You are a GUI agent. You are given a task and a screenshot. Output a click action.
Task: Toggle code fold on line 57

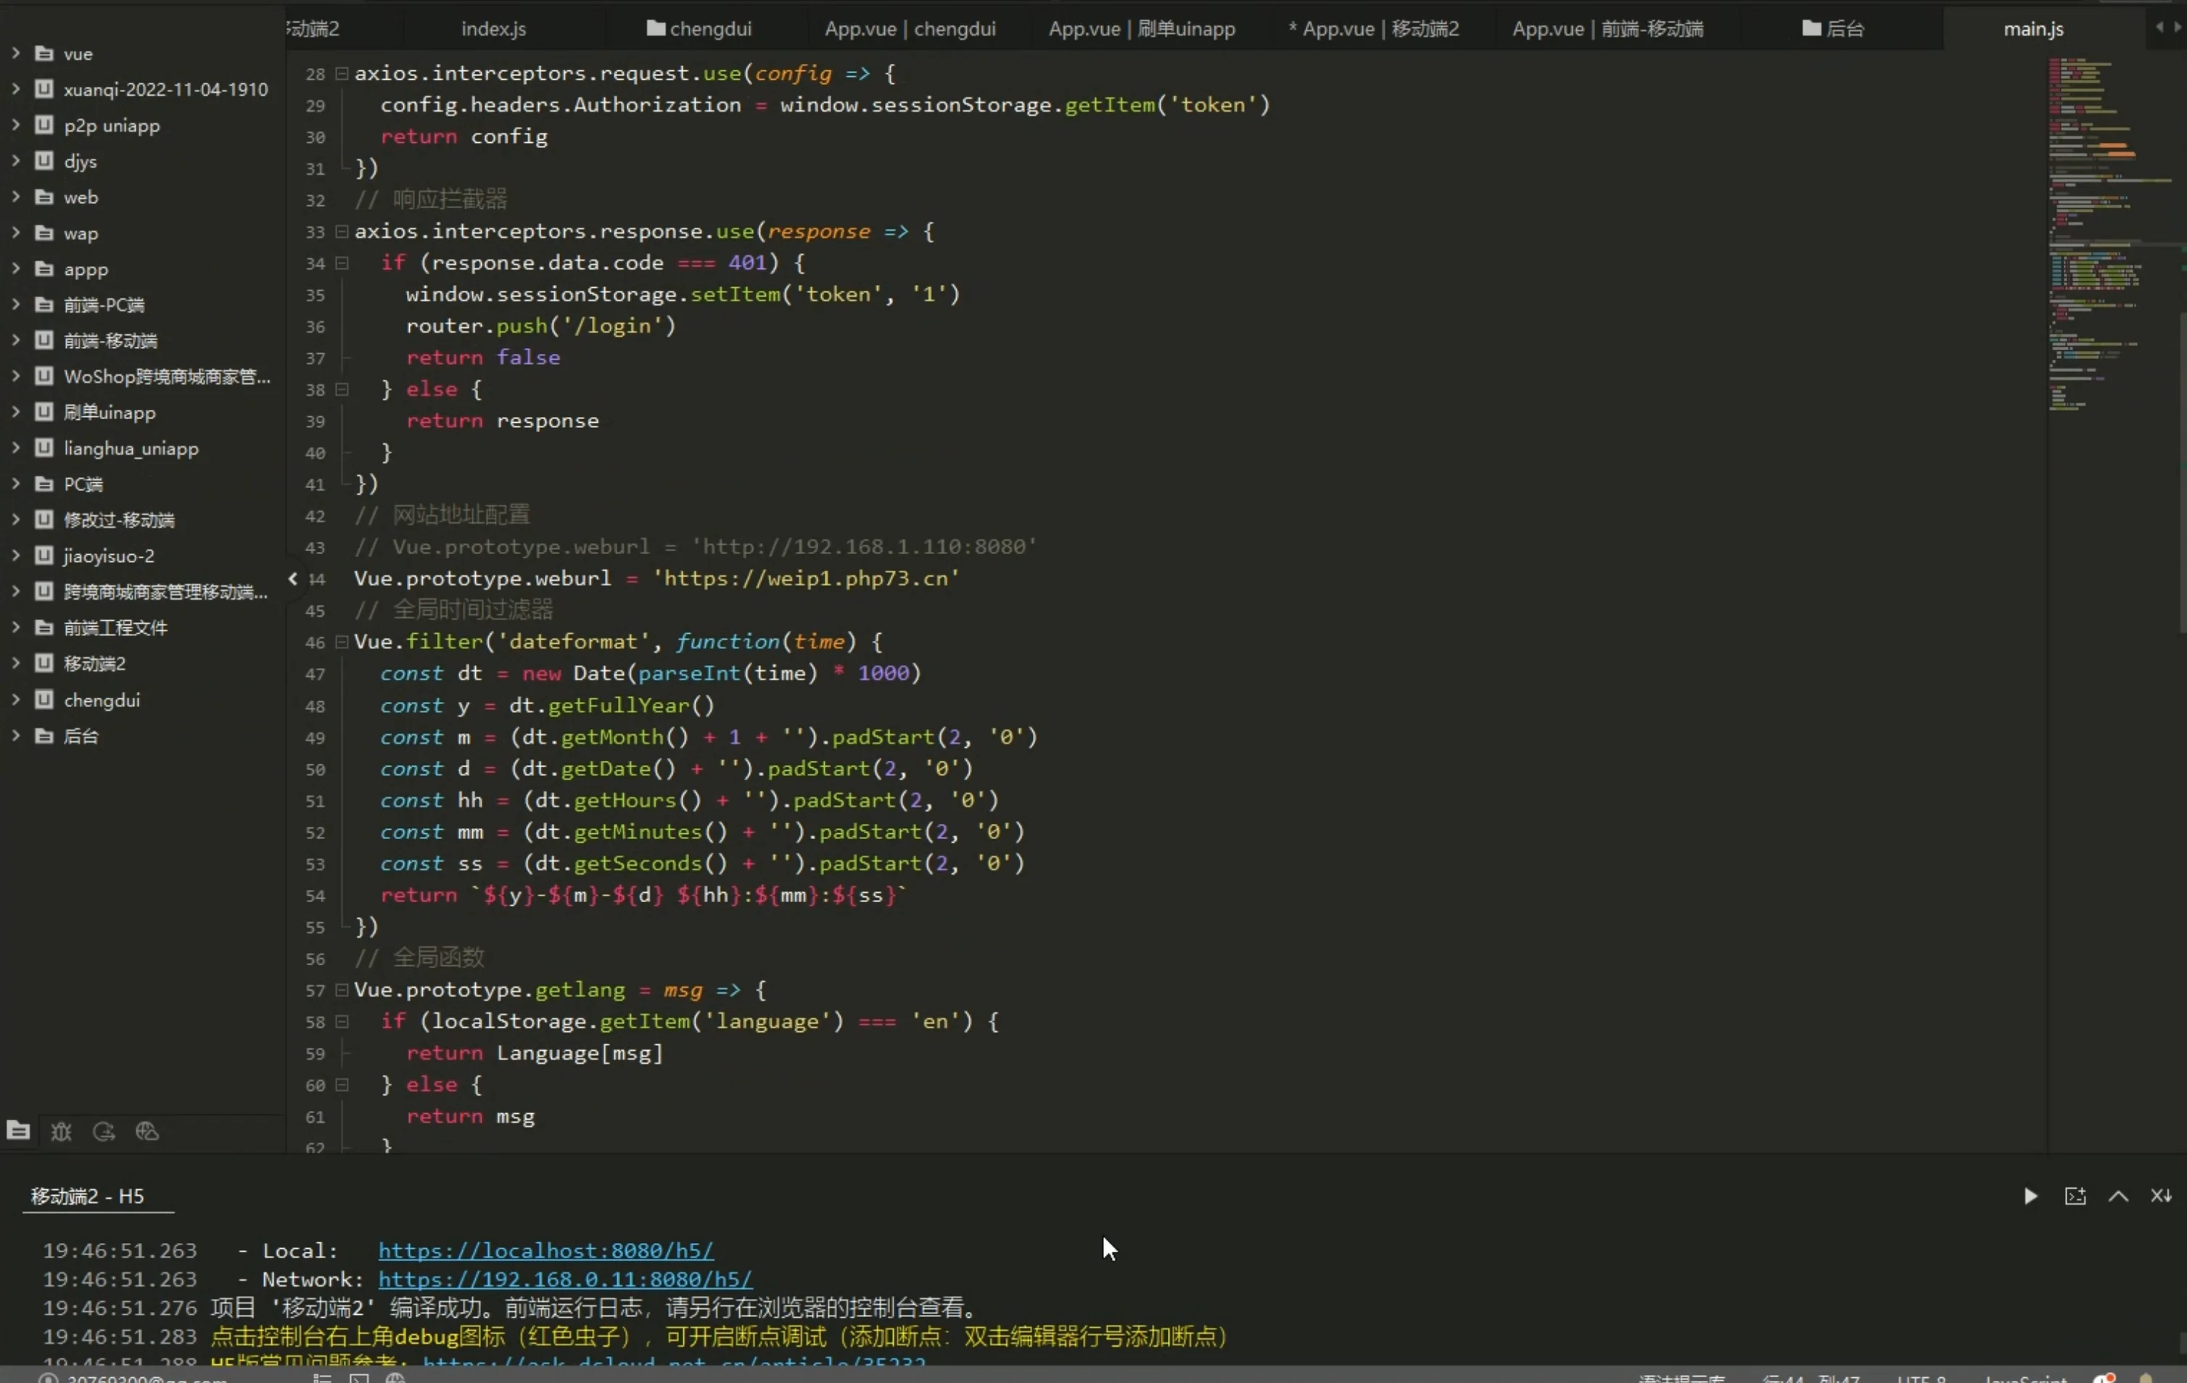[342, 990]
